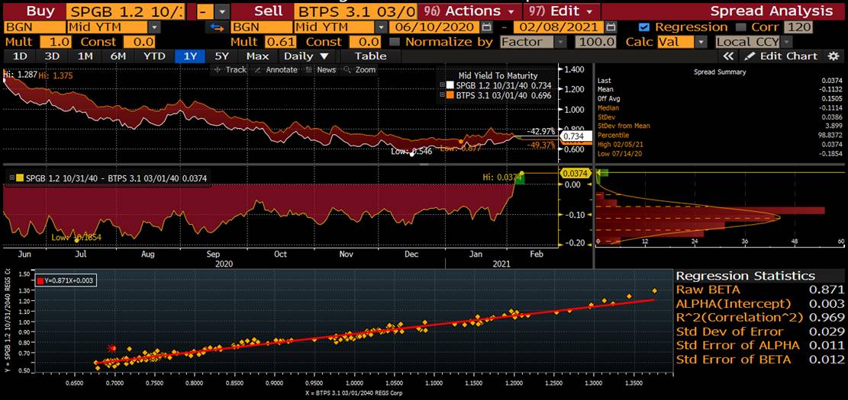Click the Sell side Const 0.0 field
The height and width of the screenshot is (400, 848).
coord(366,42)
